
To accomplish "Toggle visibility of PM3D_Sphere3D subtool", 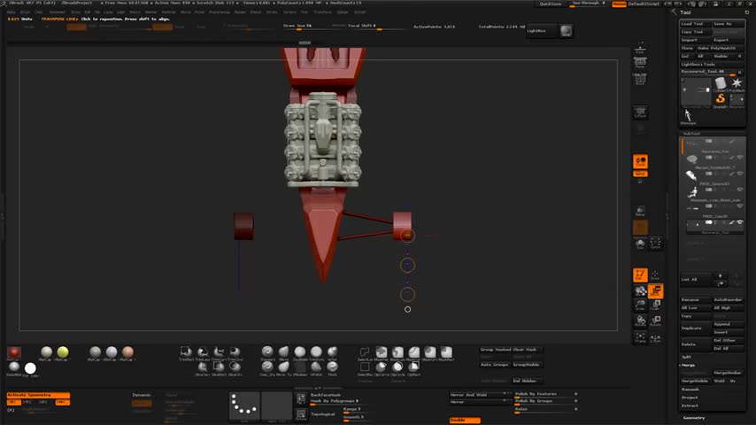I will coord(739,174).
